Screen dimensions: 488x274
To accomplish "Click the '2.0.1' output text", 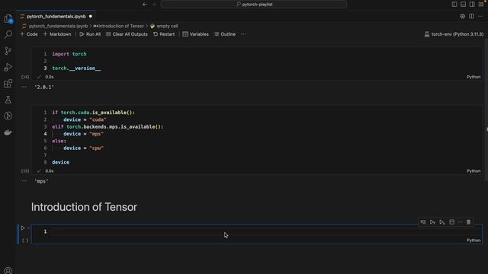I will 44,88.
